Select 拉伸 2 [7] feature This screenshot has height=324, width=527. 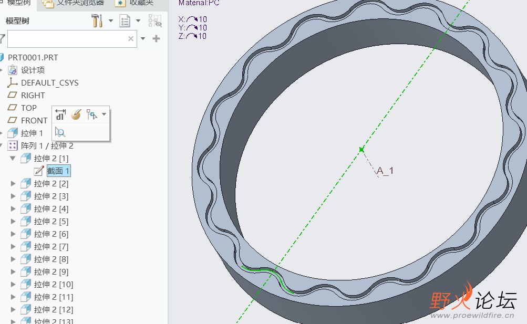[51, 247]
